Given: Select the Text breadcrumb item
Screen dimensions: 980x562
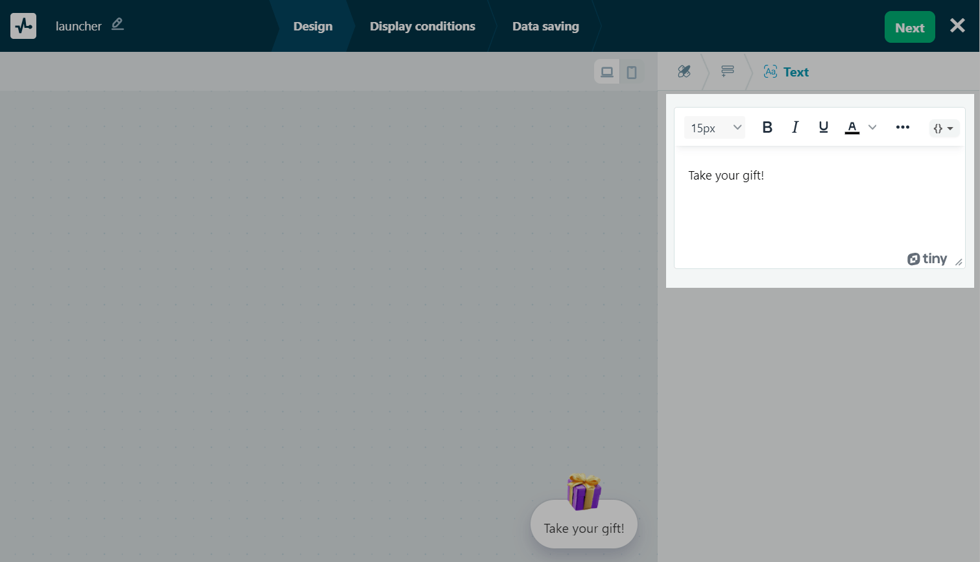Looking at the screenshot, I should 787,72.
